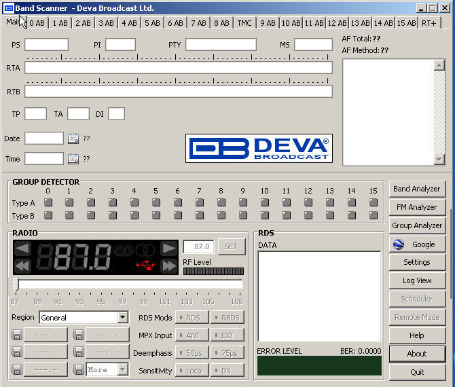Viewport: 455px width, 387px height.
Task: Click the RDS DATA text area
Action: point(319,296)
